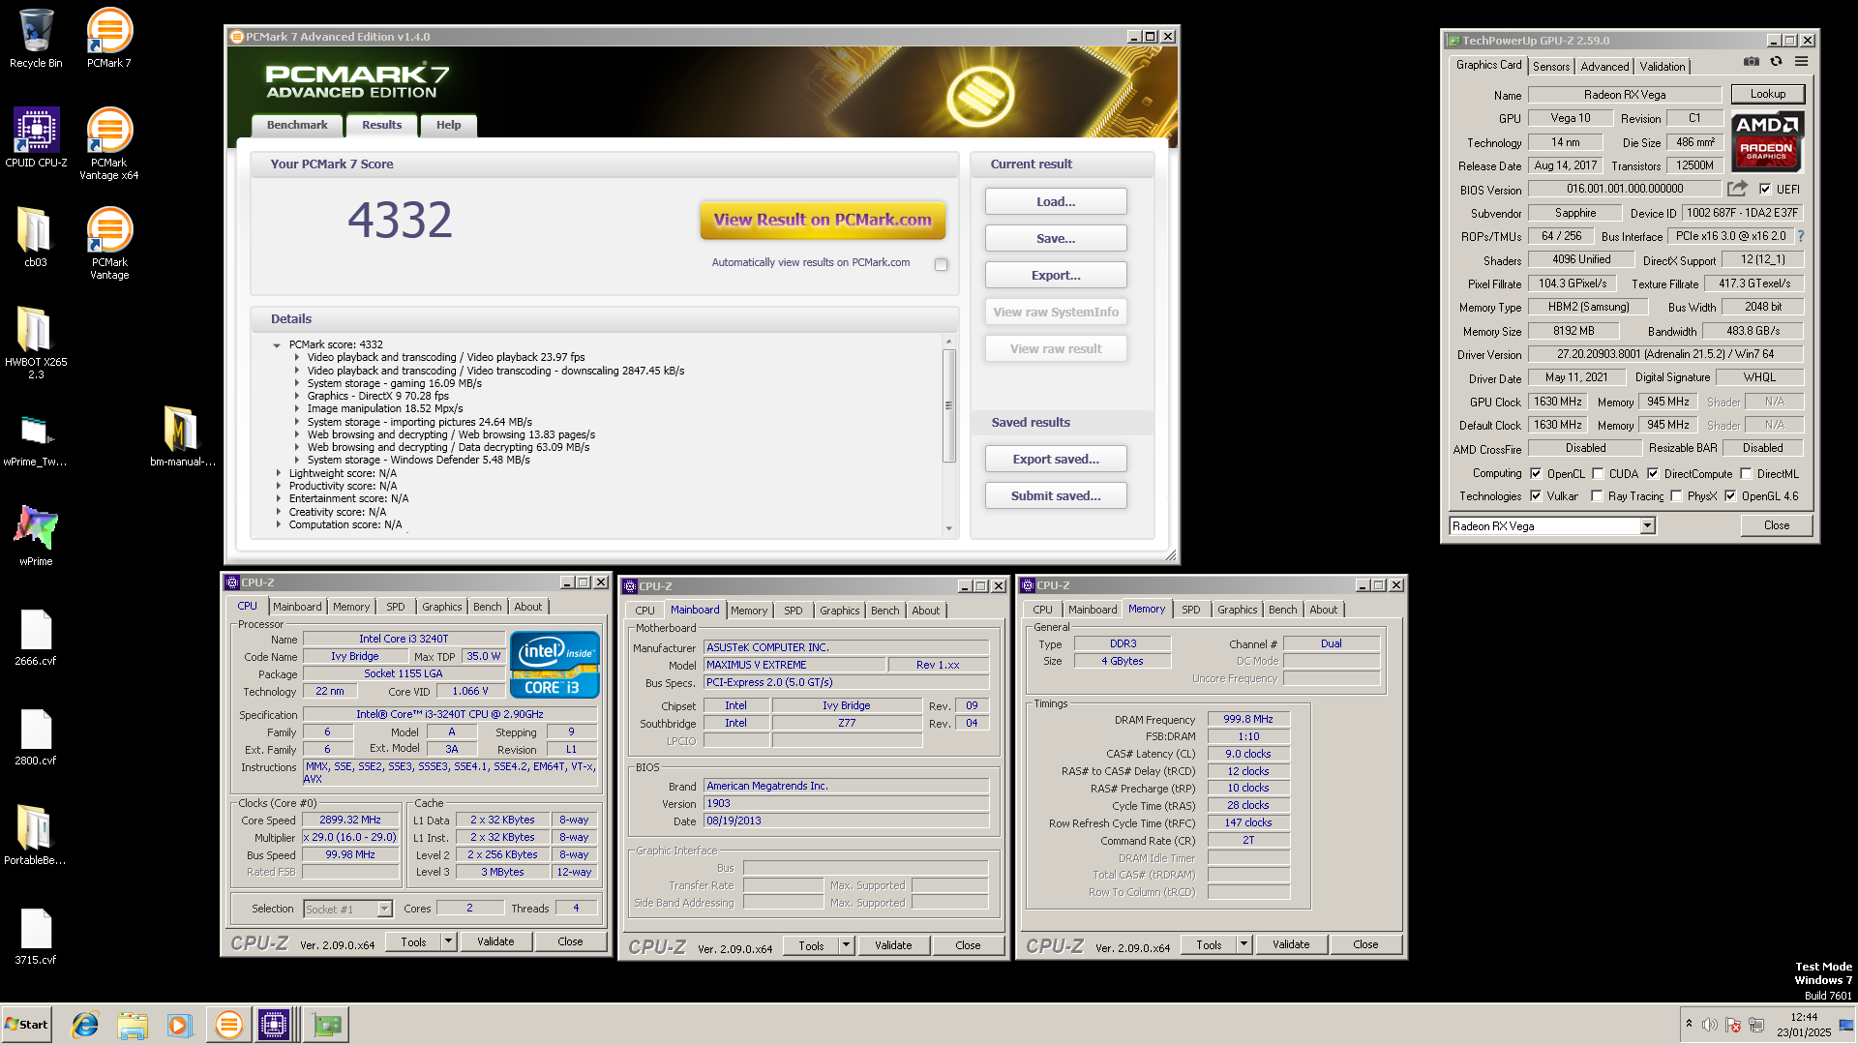Click Validate in CPU-Z Mainboard window
The image size is (1858, 1045).
(x=893, y=945)
